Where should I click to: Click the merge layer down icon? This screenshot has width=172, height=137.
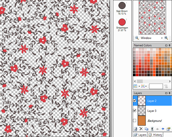(152, 129)
